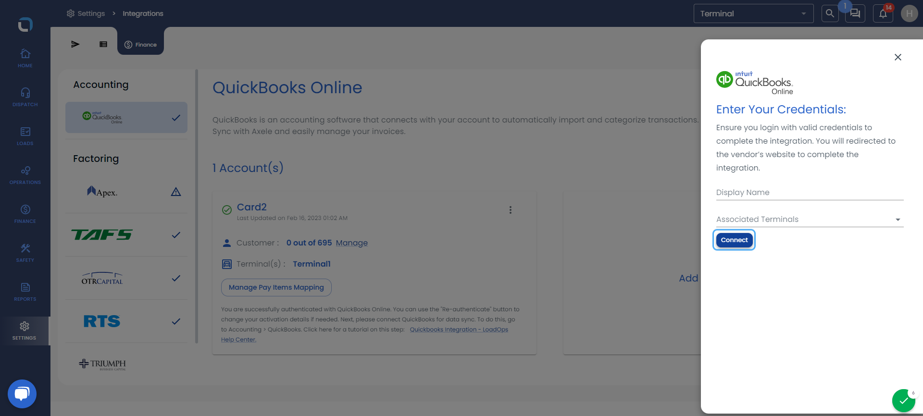The height and width of the screenshot is (416, 923).
Task: Open Card2 three-dot options menu
Action: coord(511,210)
